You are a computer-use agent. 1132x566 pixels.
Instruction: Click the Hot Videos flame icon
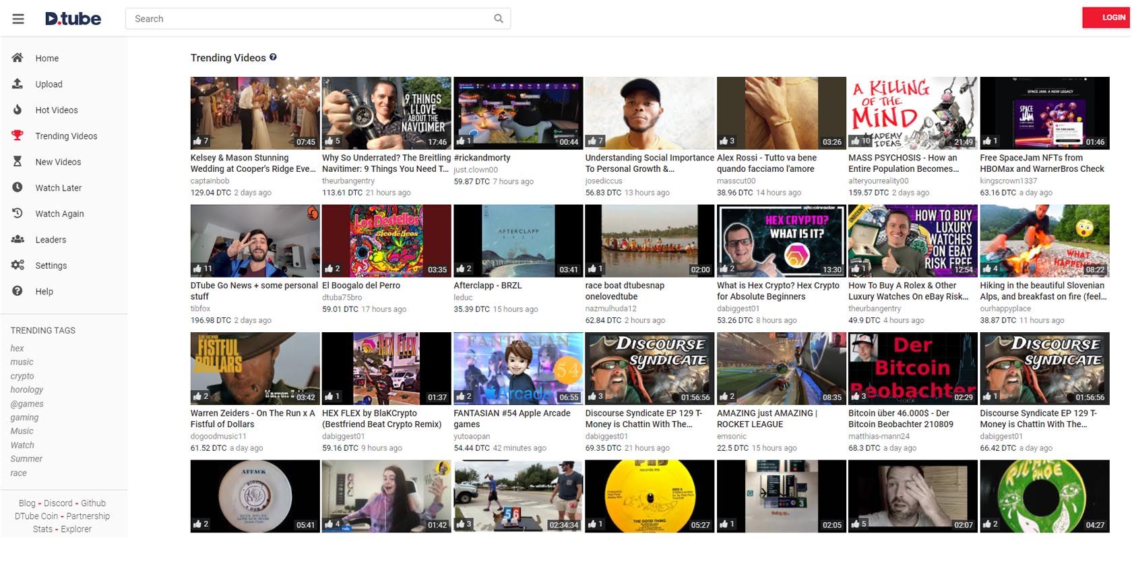click(x=18, y=110)
